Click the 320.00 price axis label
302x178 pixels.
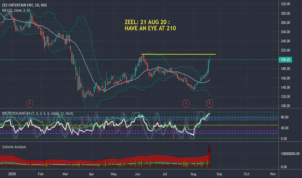[x=285, y=4]
